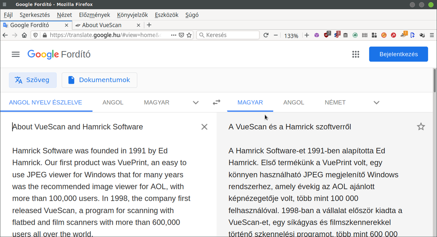Zoom out with the minus button
The image size is (437, 237).
pos(276,35)
